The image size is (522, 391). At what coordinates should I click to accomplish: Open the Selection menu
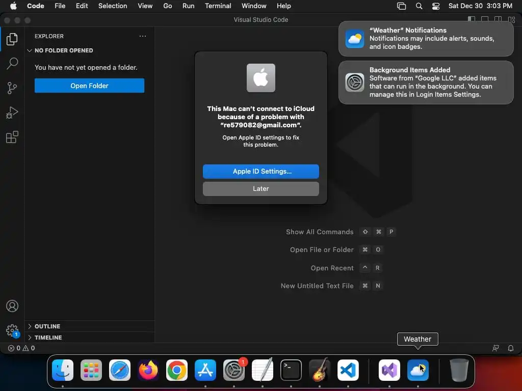click(x=113, y=6)
